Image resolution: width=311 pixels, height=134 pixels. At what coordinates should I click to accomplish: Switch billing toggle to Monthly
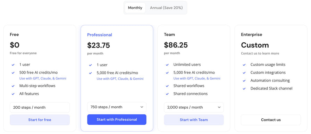(x=135, y=8)
